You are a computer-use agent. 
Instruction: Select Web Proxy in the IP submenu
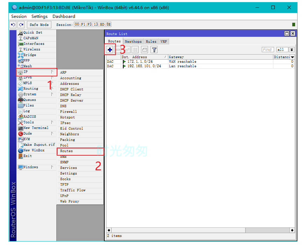[x=80, y=202]
